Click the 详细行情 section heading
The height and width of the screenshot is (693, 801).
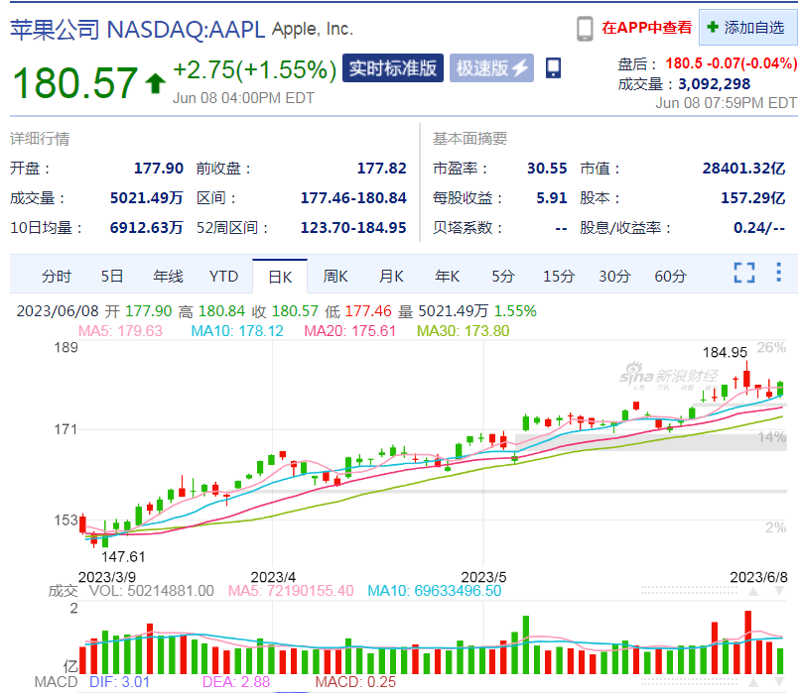pyautogui.click(x=40, y=139)
